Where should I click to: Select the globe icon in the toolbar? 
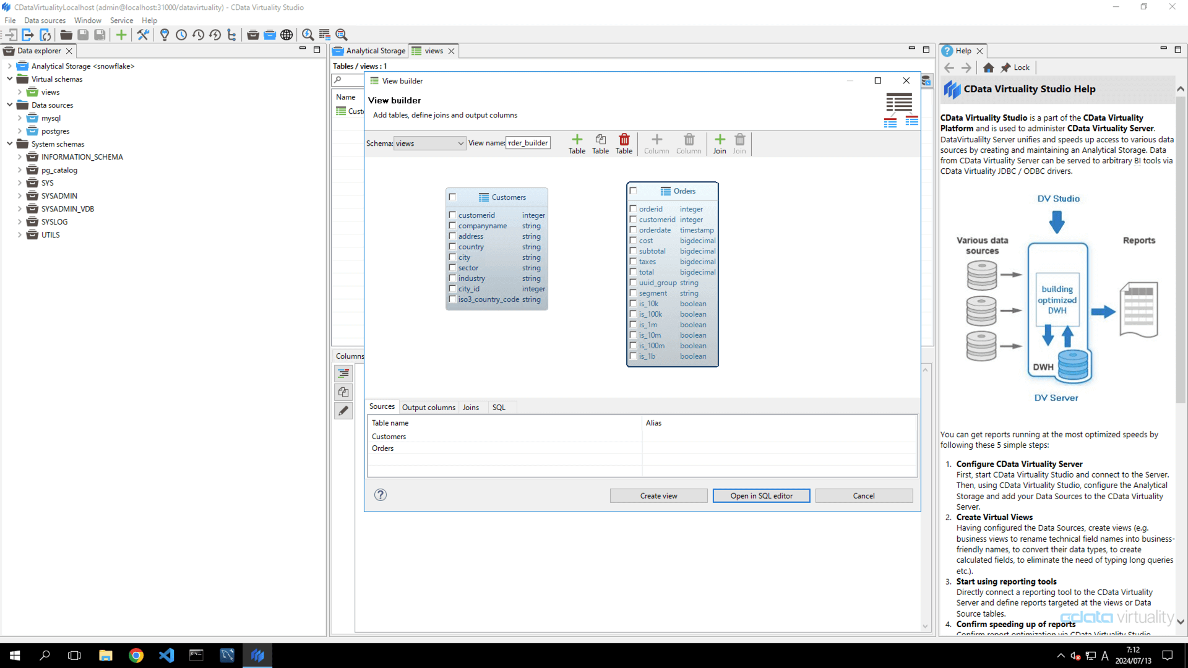(x=286, y=35)
